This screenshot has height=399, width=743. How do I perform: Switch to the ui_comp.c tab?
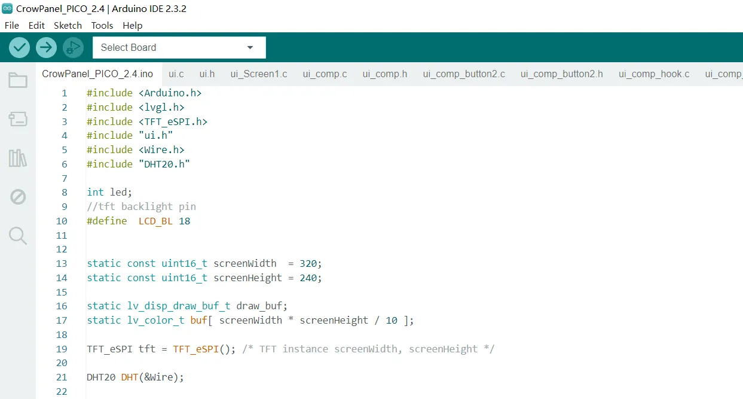(x=325, y=74)
